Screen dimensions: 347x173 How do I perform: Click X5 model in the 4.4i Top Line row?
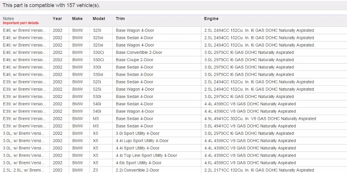pyautogui.click(x=95, y=155)
